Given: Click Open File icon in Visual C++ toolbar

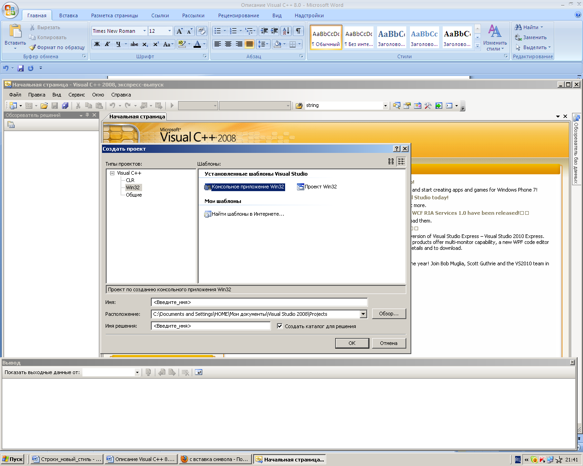Looking at the screenshot, I should point(44,106).
